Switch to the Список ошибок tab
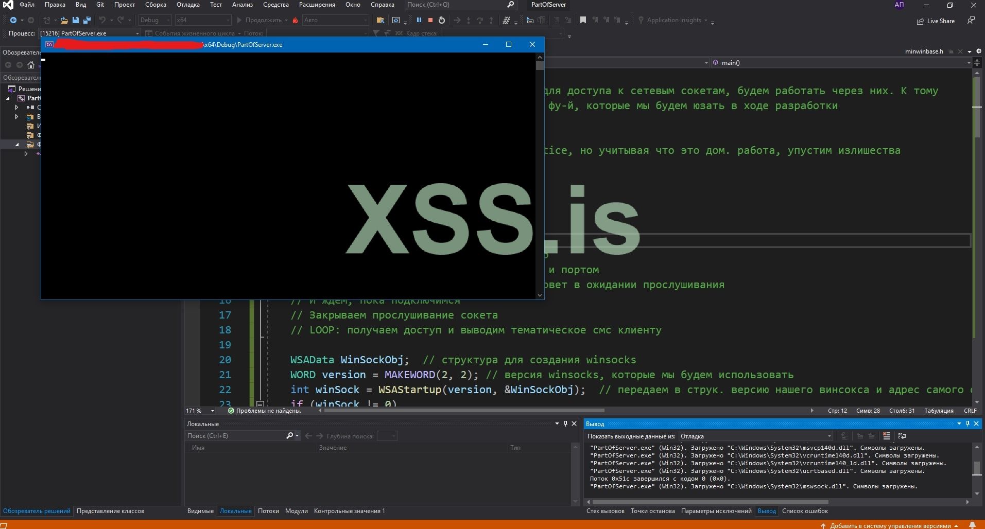Image resolution: width=985 pixels, height=529 pixels. [x=805, y=511]
